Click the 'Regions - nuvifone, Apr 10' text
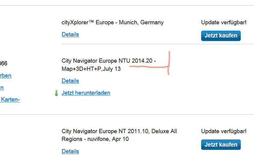This screenshot has width=254, height=164. click(x=95, y=139)
